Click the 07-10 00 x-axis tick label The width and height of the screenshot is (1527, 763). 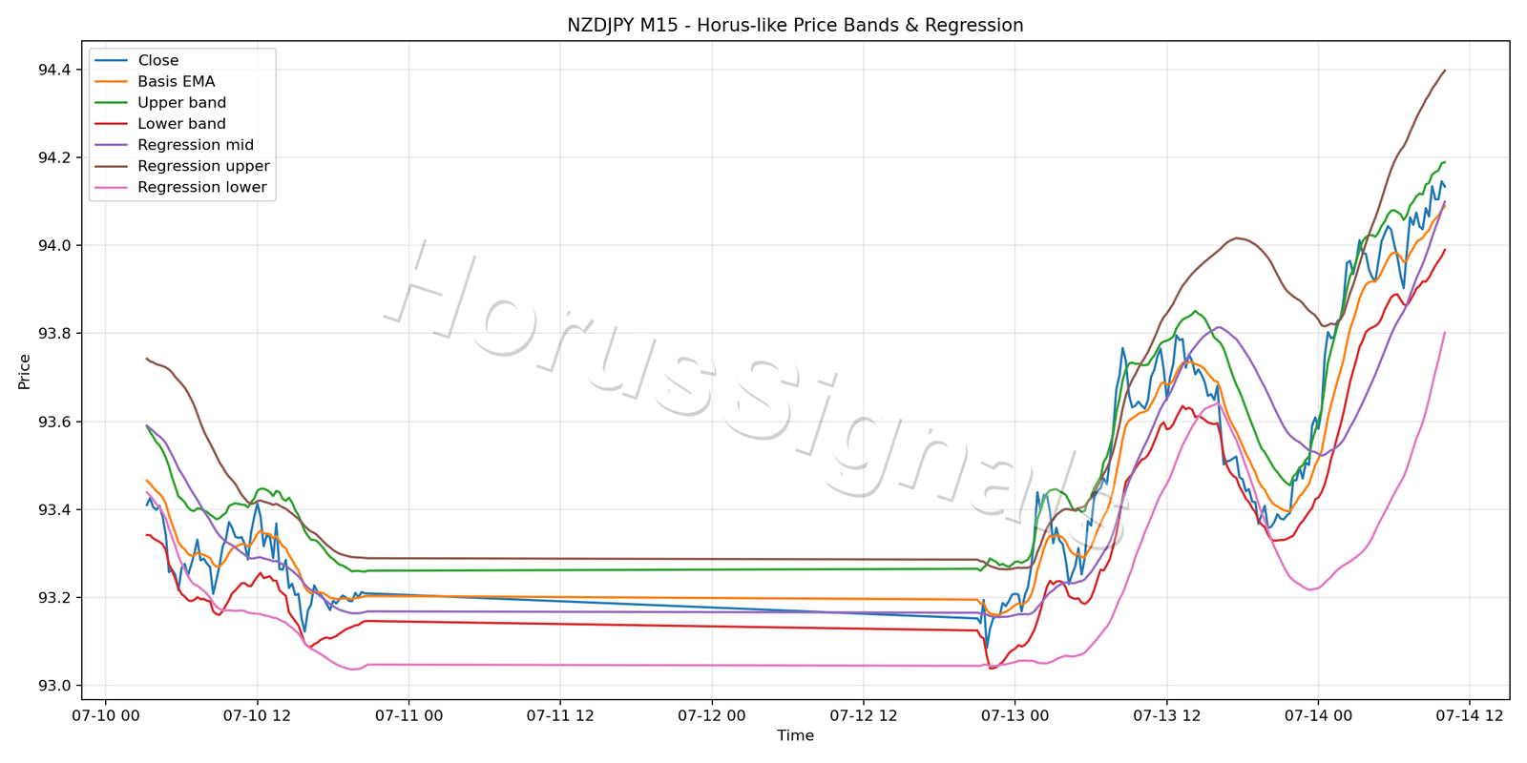click(x=105, y=715)
